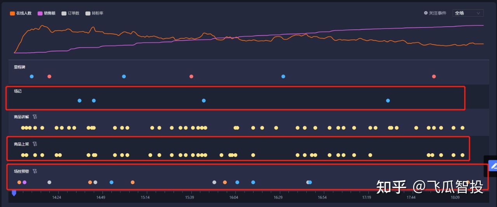
Task: Click the 16:29 mark on the time axis
Action: coord(278,197)
